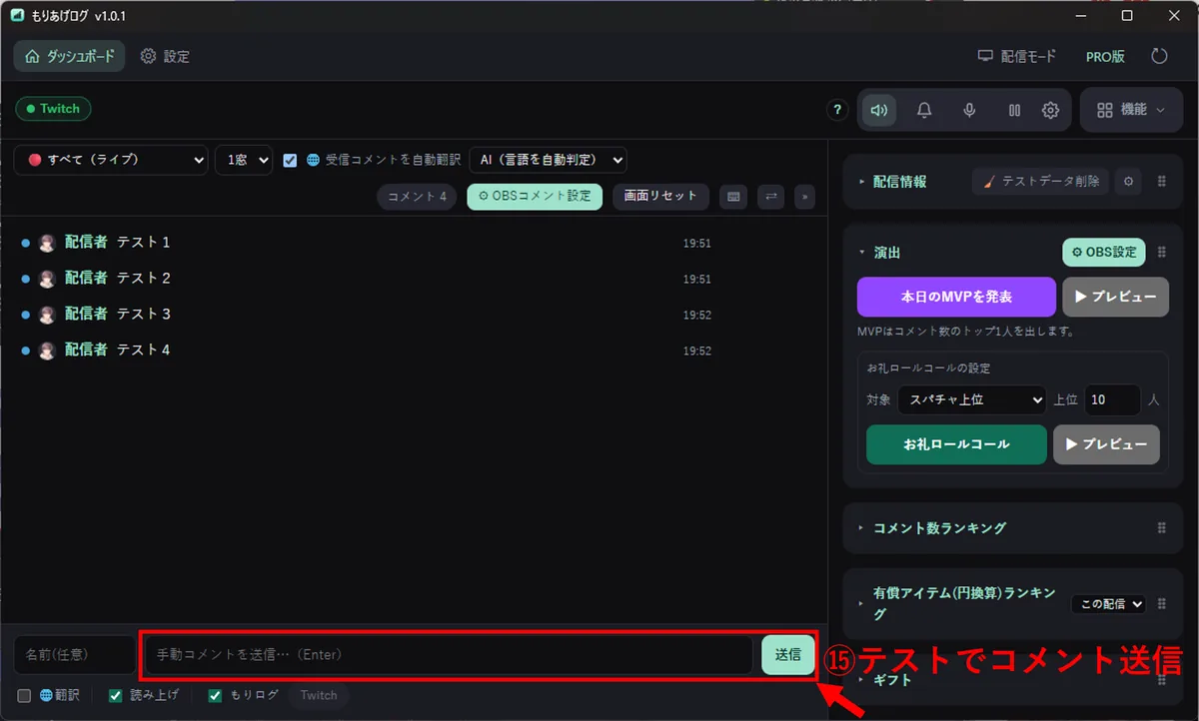Select the テスト 4 comment row
This screenshot has height=721, width=1199.
[x=414, y=351]
